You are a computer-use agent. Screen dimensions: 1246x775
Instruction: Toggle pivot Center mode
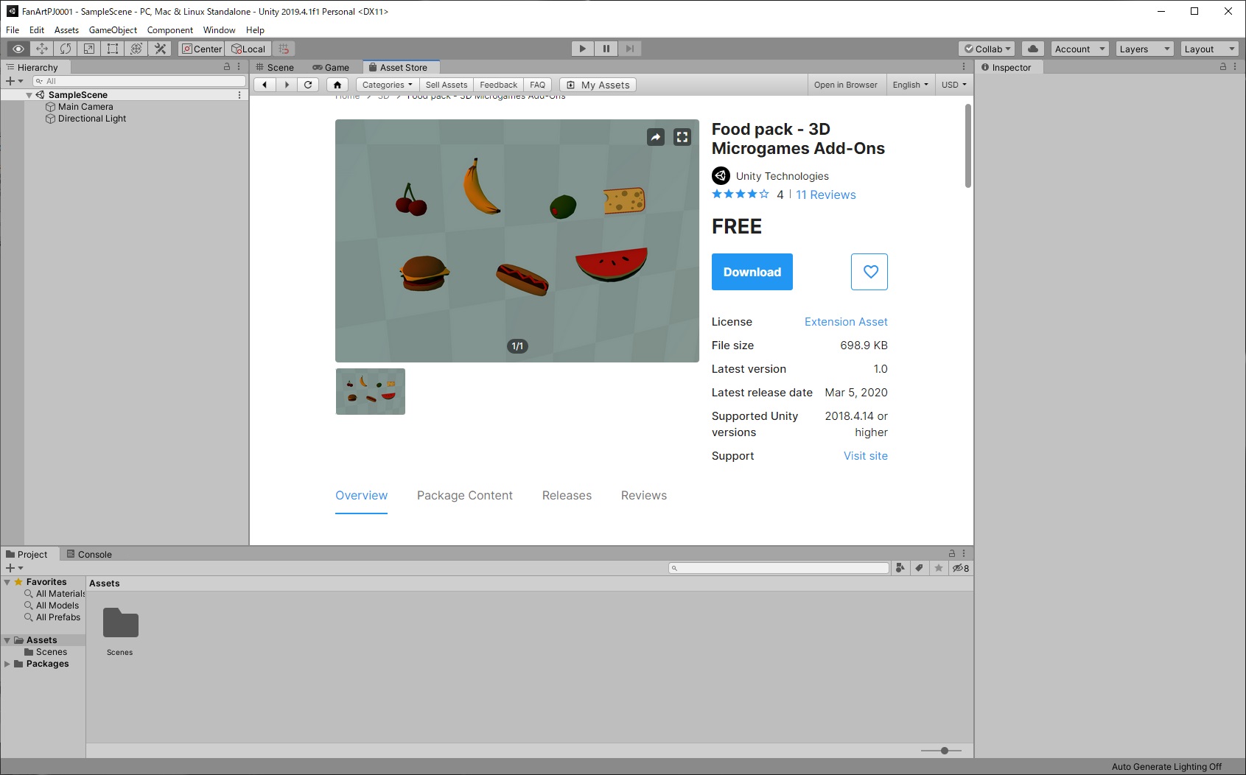(202, 49)
